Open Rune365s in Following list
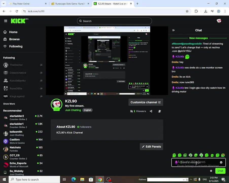 coord(23,88)
